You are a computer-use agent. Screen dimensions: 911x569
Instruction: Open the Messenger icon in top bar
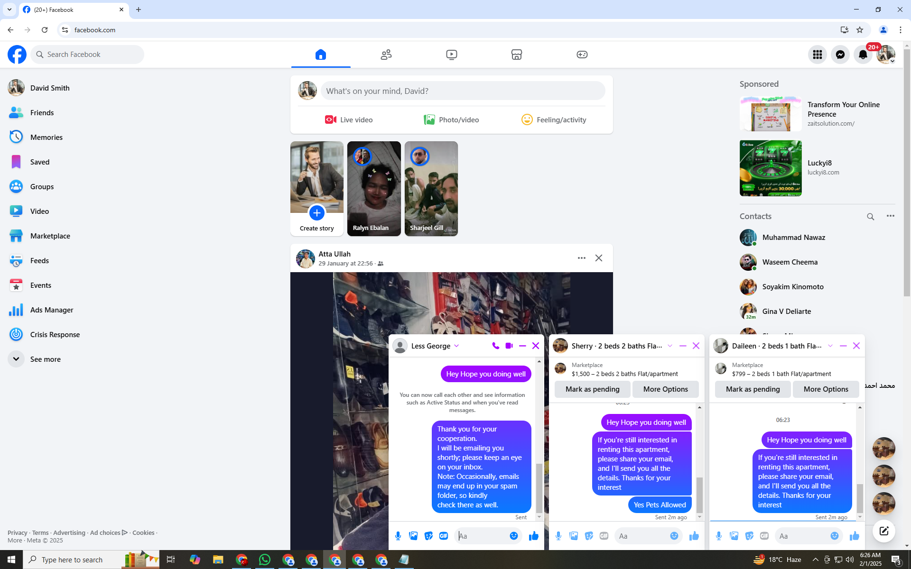click(x=840, y=55)
